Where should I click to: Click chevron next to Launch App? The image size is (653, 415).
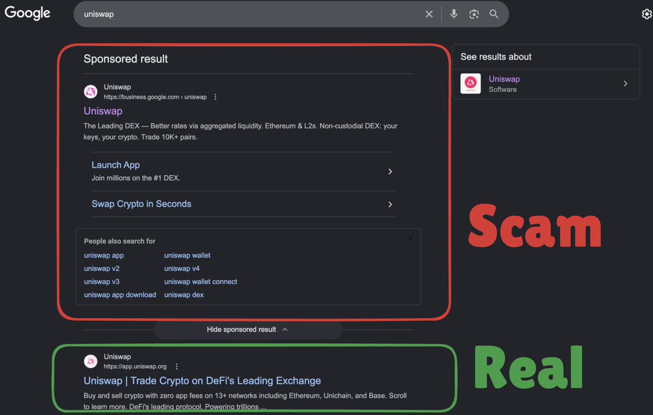click(390, 171)
